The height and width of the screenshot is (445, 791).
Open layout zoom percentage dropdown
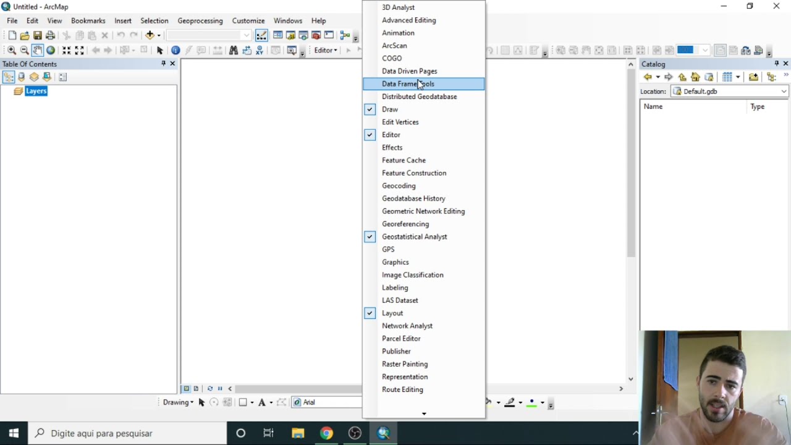tap(705, 50)
